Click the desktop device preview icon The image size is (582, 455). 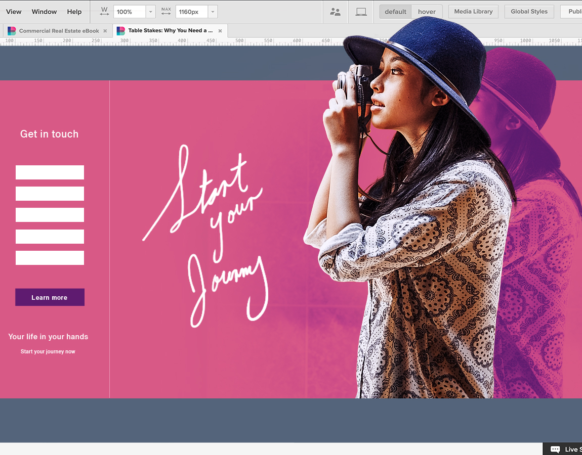tap(361, 12)
